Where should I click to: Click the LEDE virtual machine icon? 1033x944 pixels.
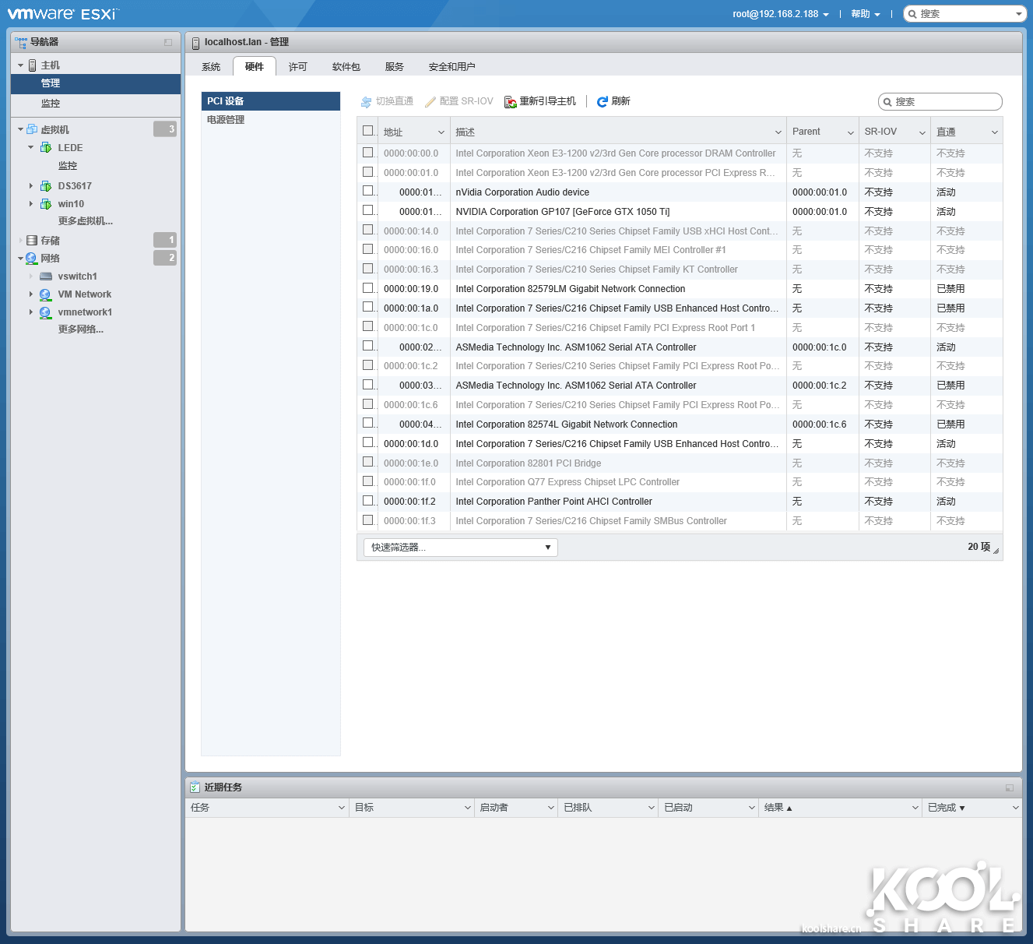pyautogui.click(x=46, y=148)
